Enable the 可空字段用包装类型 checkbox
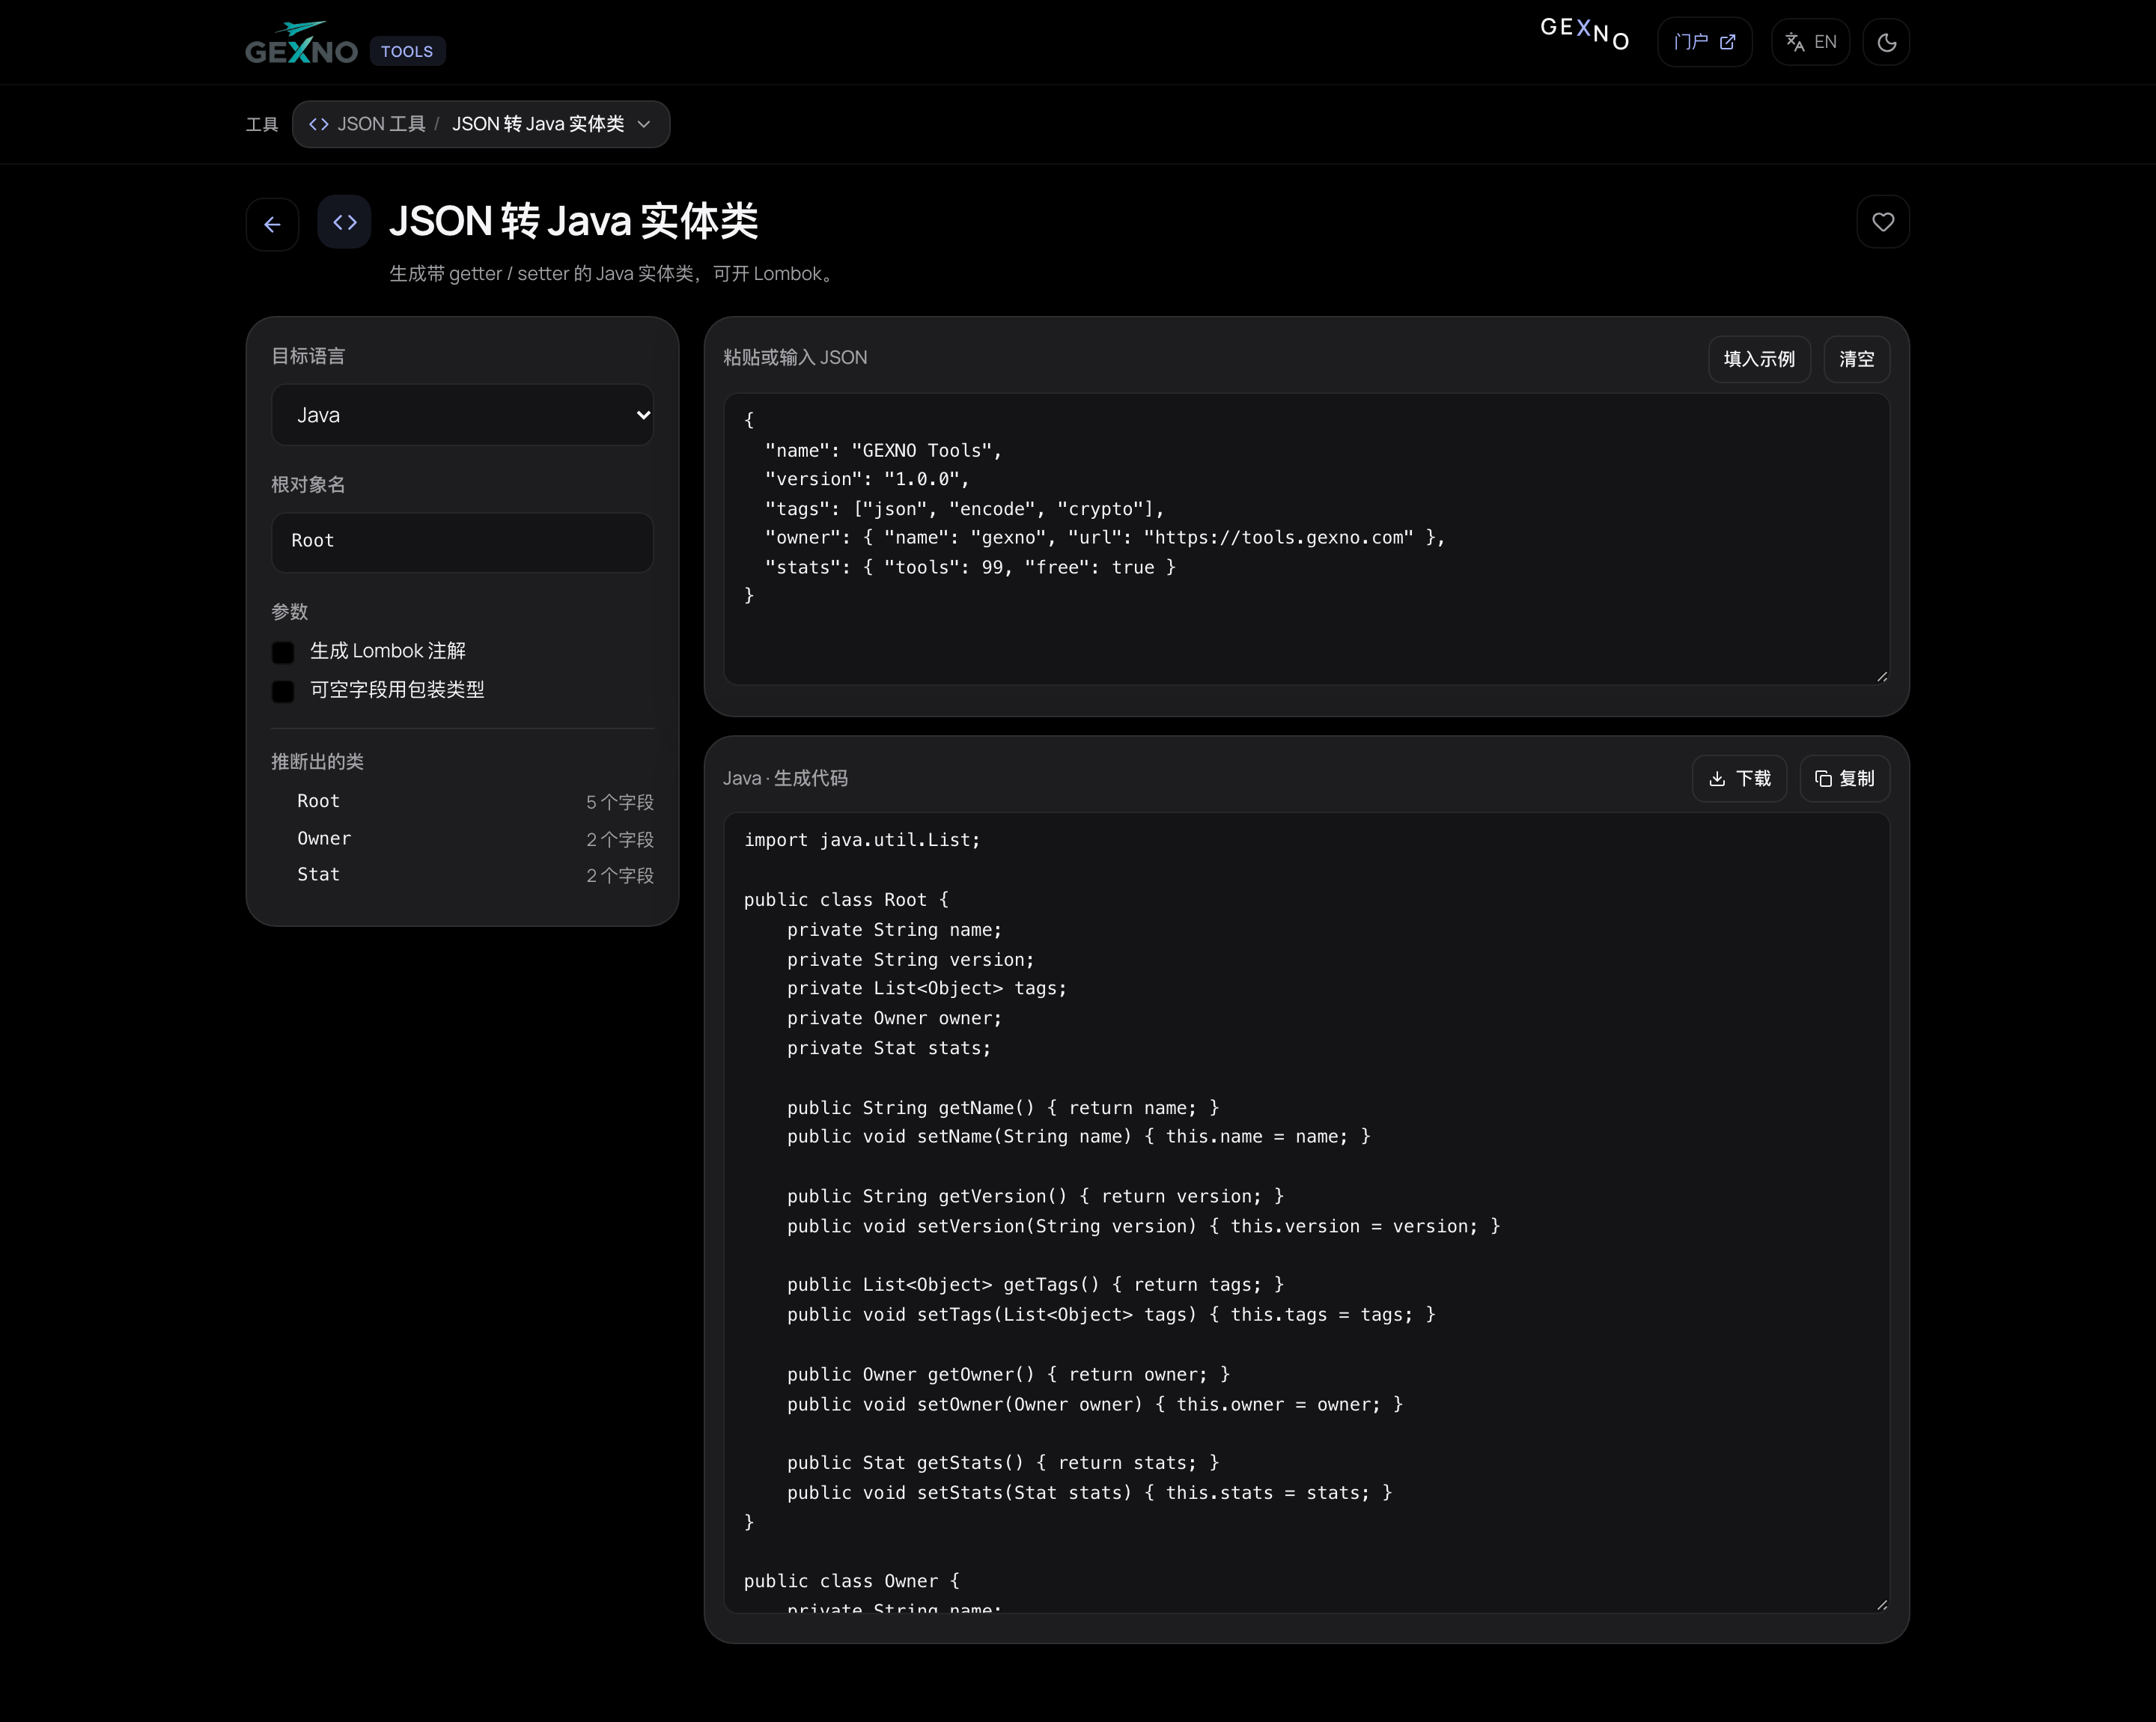 tap(283, 691)
